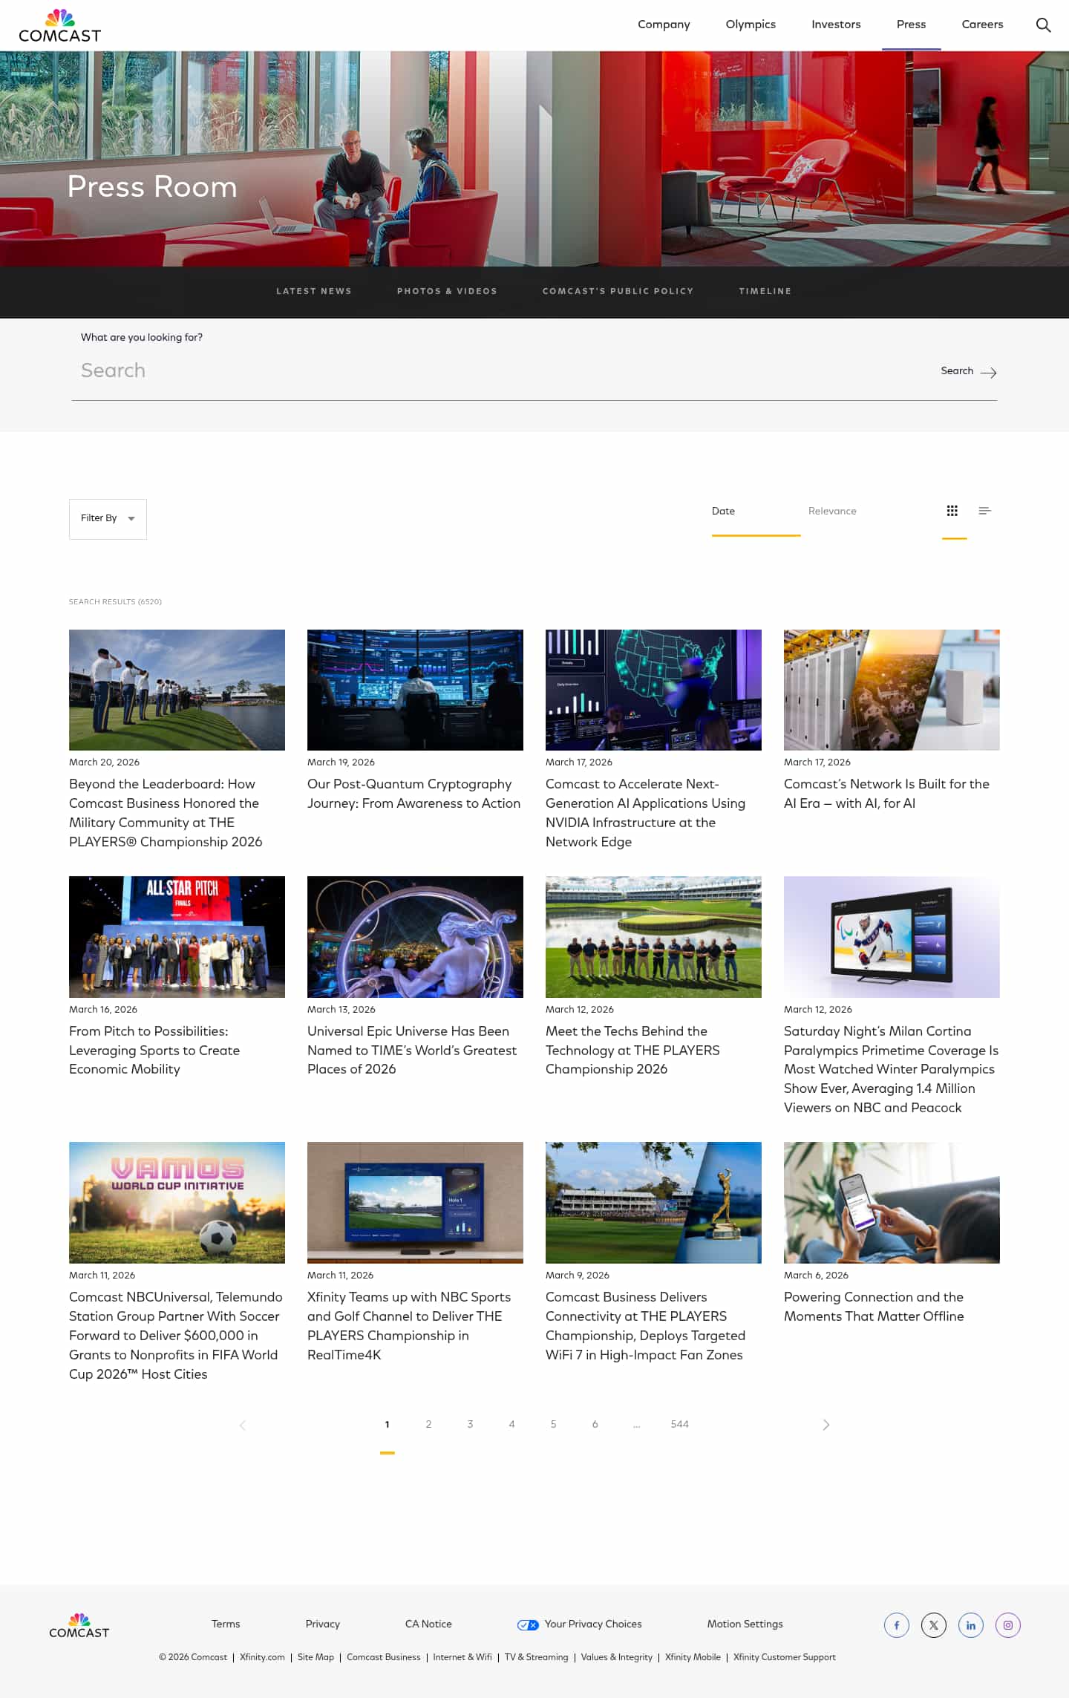Screen dimensions: 1069x1698
Task: Select Comcast's Public Policy tab
Action: [x=618, y=291]
